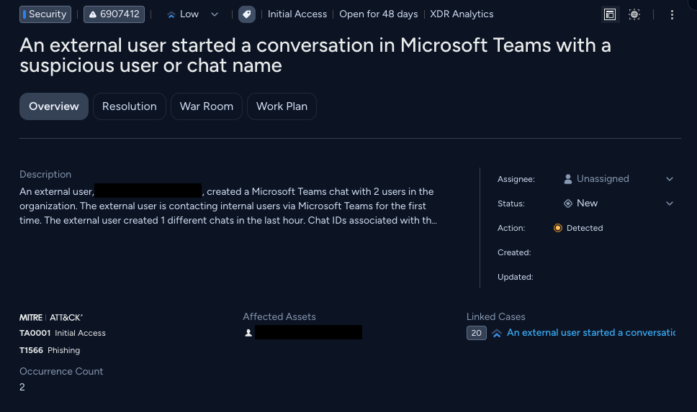The width and height of the screenshot is (697, 412).
Task: Switch to the Resolution tab
Action: (x=130, y=106)
